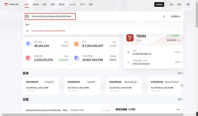Viewport: 198px width, 116px height.
Task: Open the BlockchainOrg producer tag
Action: [x=131, y=82]
